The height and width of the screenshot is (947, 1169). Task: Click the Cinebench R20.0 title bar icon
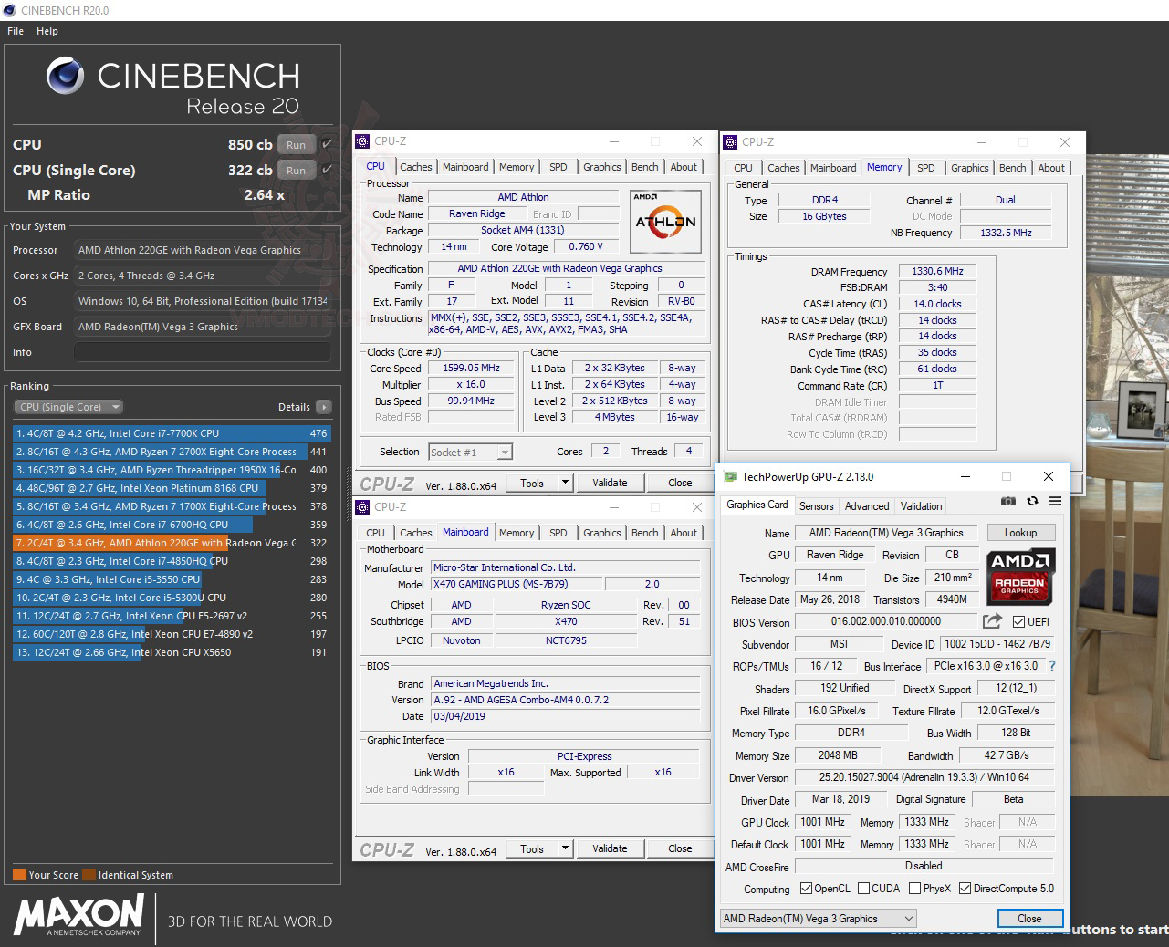[x=10, y=10]
